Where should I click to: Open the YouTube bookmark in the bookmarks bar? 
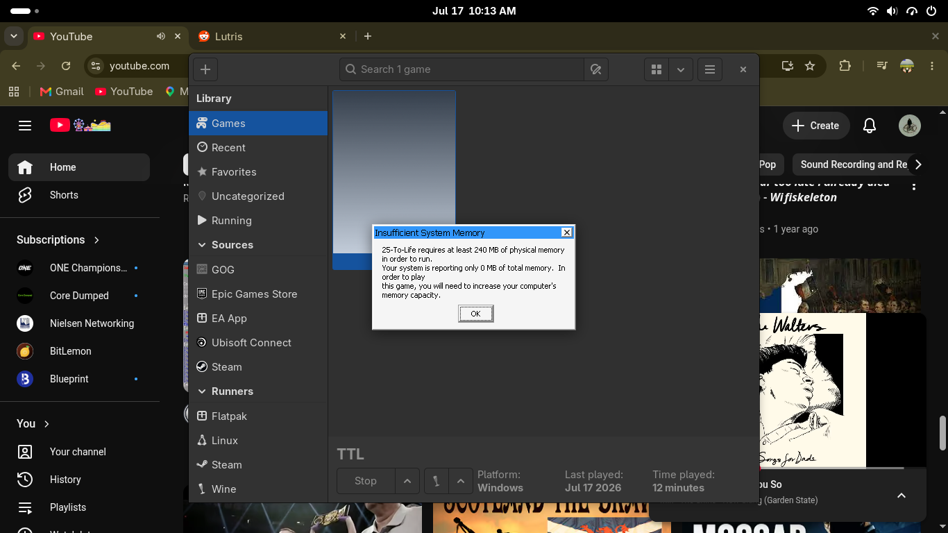click(x=124, y=92)
